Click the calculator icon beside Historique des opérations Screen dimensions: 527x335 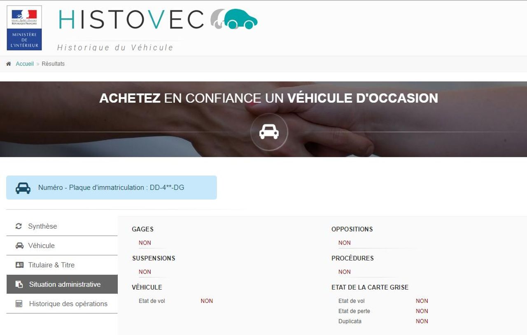[x=19, y=304]
